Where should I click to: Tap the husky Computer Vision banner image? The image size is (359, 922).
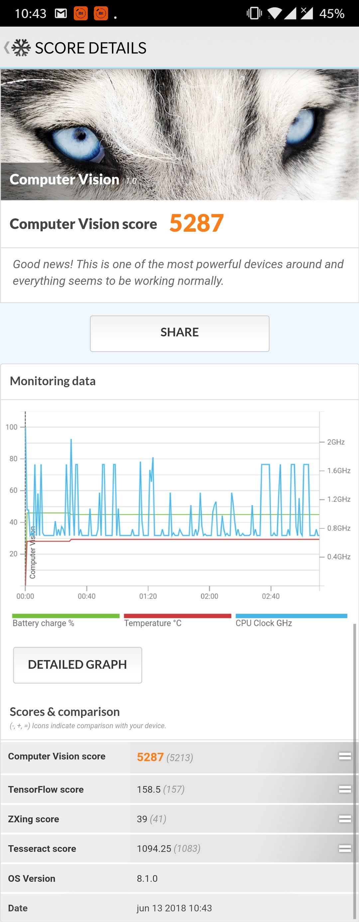(x=179, y=134)
